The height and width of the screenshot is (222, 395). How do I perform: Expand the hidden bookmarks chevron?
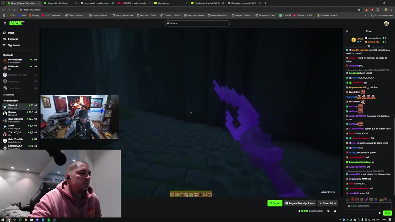click(x=365, y=15)
